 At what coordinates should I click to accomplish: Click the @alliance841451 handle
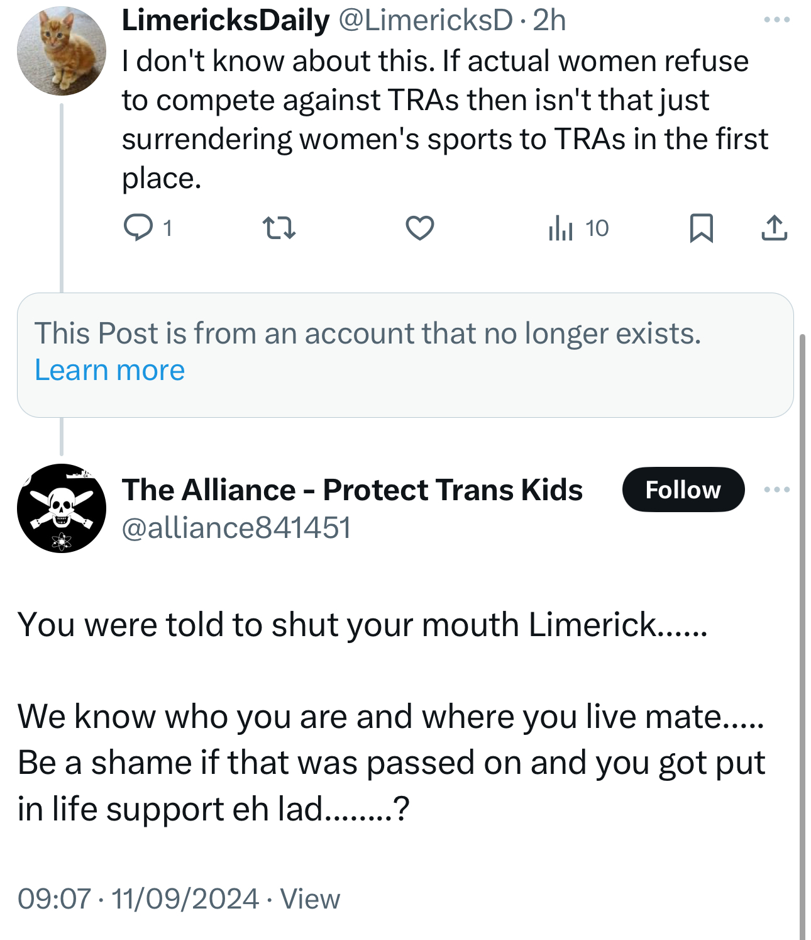pos(236,527)
